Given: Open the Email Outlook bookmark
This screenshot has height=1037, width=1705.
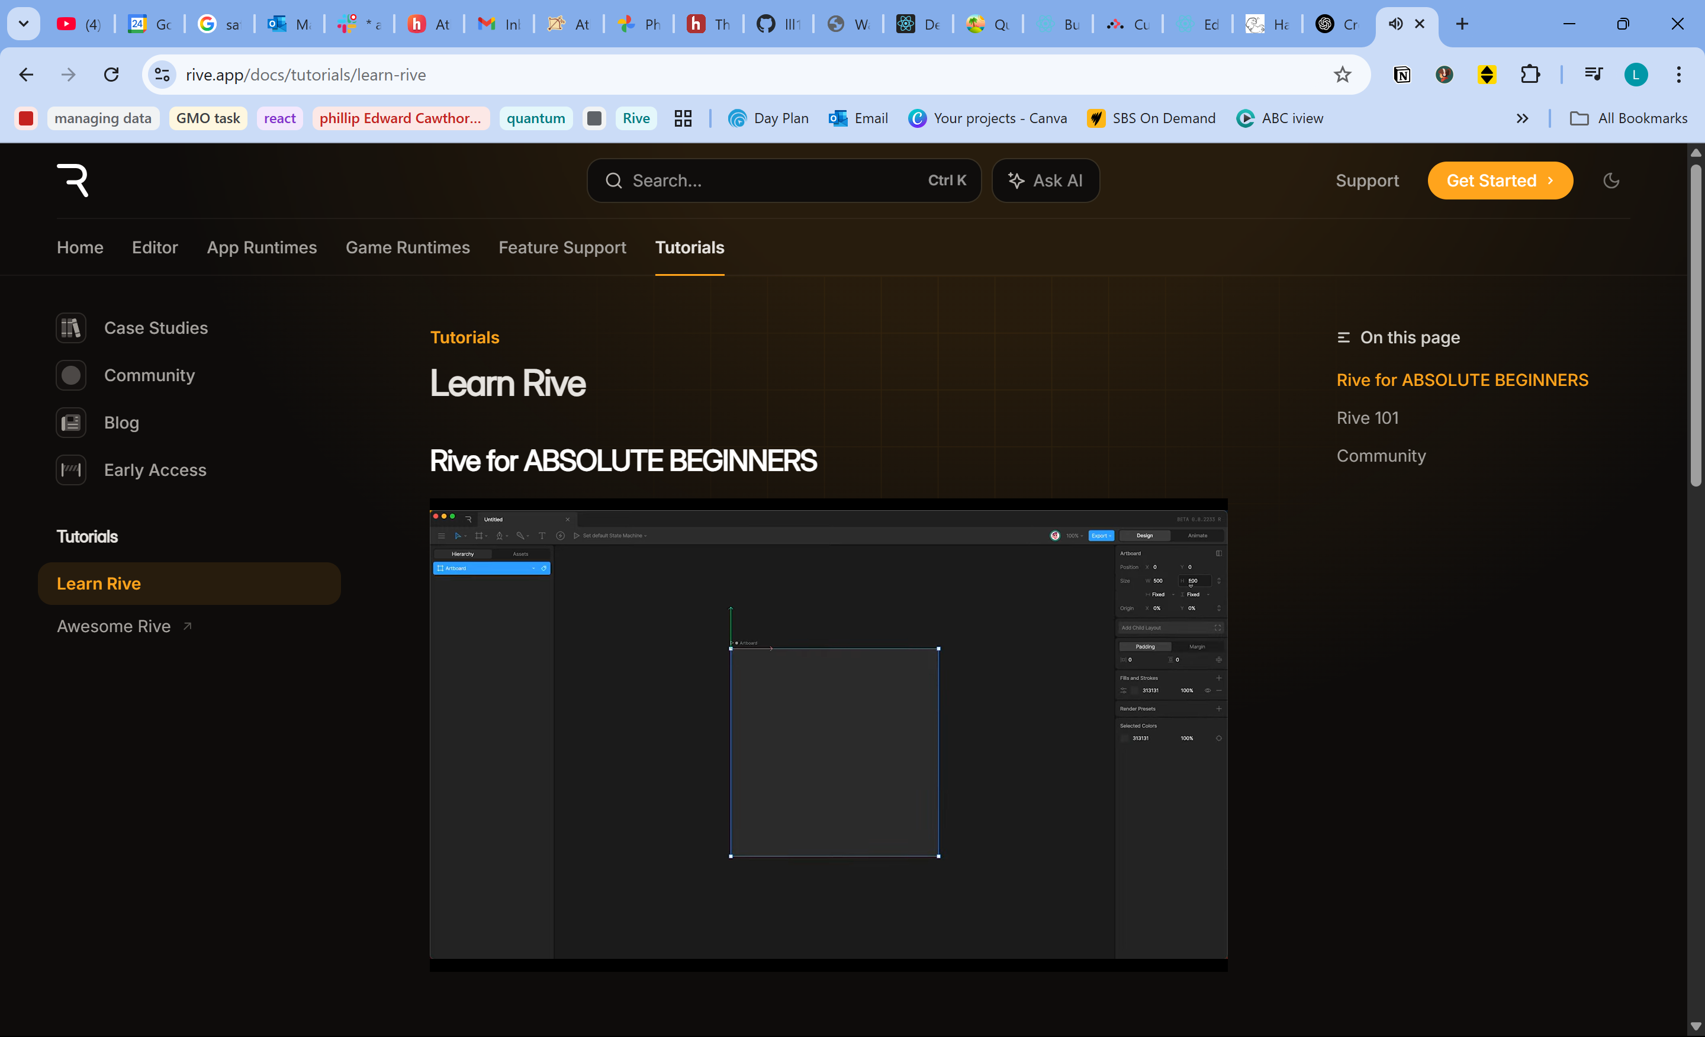Looking at the screenshot, I should click(858, 118).
